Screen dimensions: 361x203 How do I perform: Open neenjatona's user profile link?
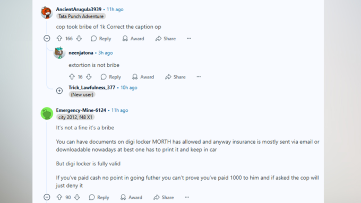click(81, 52)
